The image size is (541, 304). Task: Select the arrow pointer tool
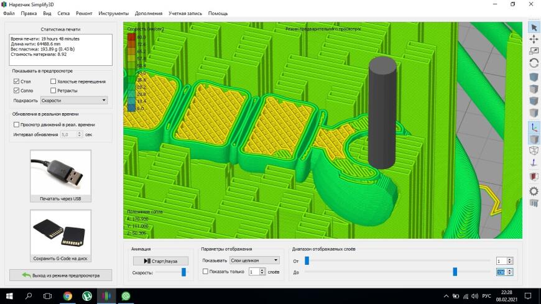[534, 27]
